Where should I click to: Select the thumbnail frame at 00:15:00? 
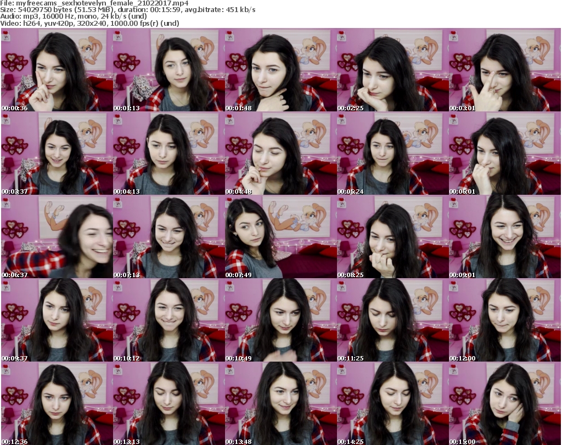click(505, 404)
